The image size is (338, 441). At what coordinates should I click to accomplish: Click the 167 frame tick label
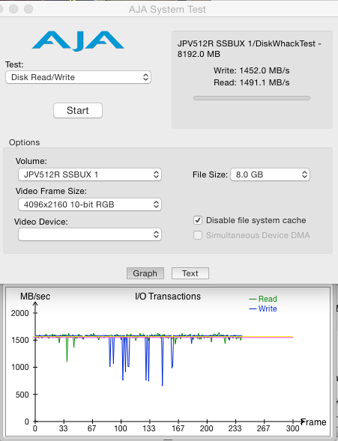178,428
